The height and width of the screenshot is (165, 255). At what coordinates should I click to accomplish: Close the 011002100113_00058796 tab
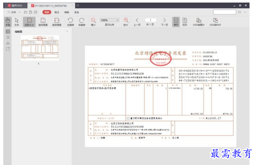coord(73,5)
